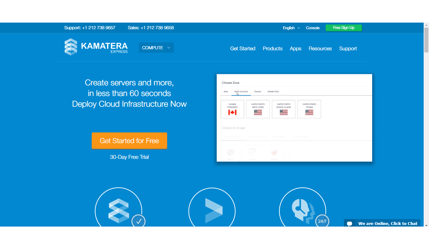
Task: Select the United States New York tile
Action: click(258, 109)
